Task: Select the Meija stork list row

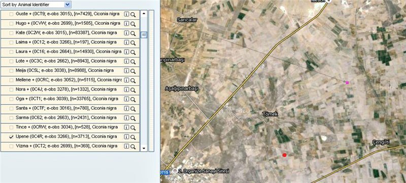Action: point(70,71)
